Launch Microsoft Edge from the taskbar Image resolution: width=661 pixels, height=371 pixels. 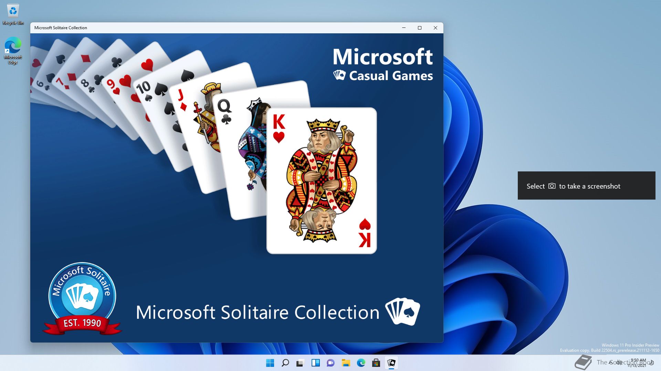(x=361, y=363)
